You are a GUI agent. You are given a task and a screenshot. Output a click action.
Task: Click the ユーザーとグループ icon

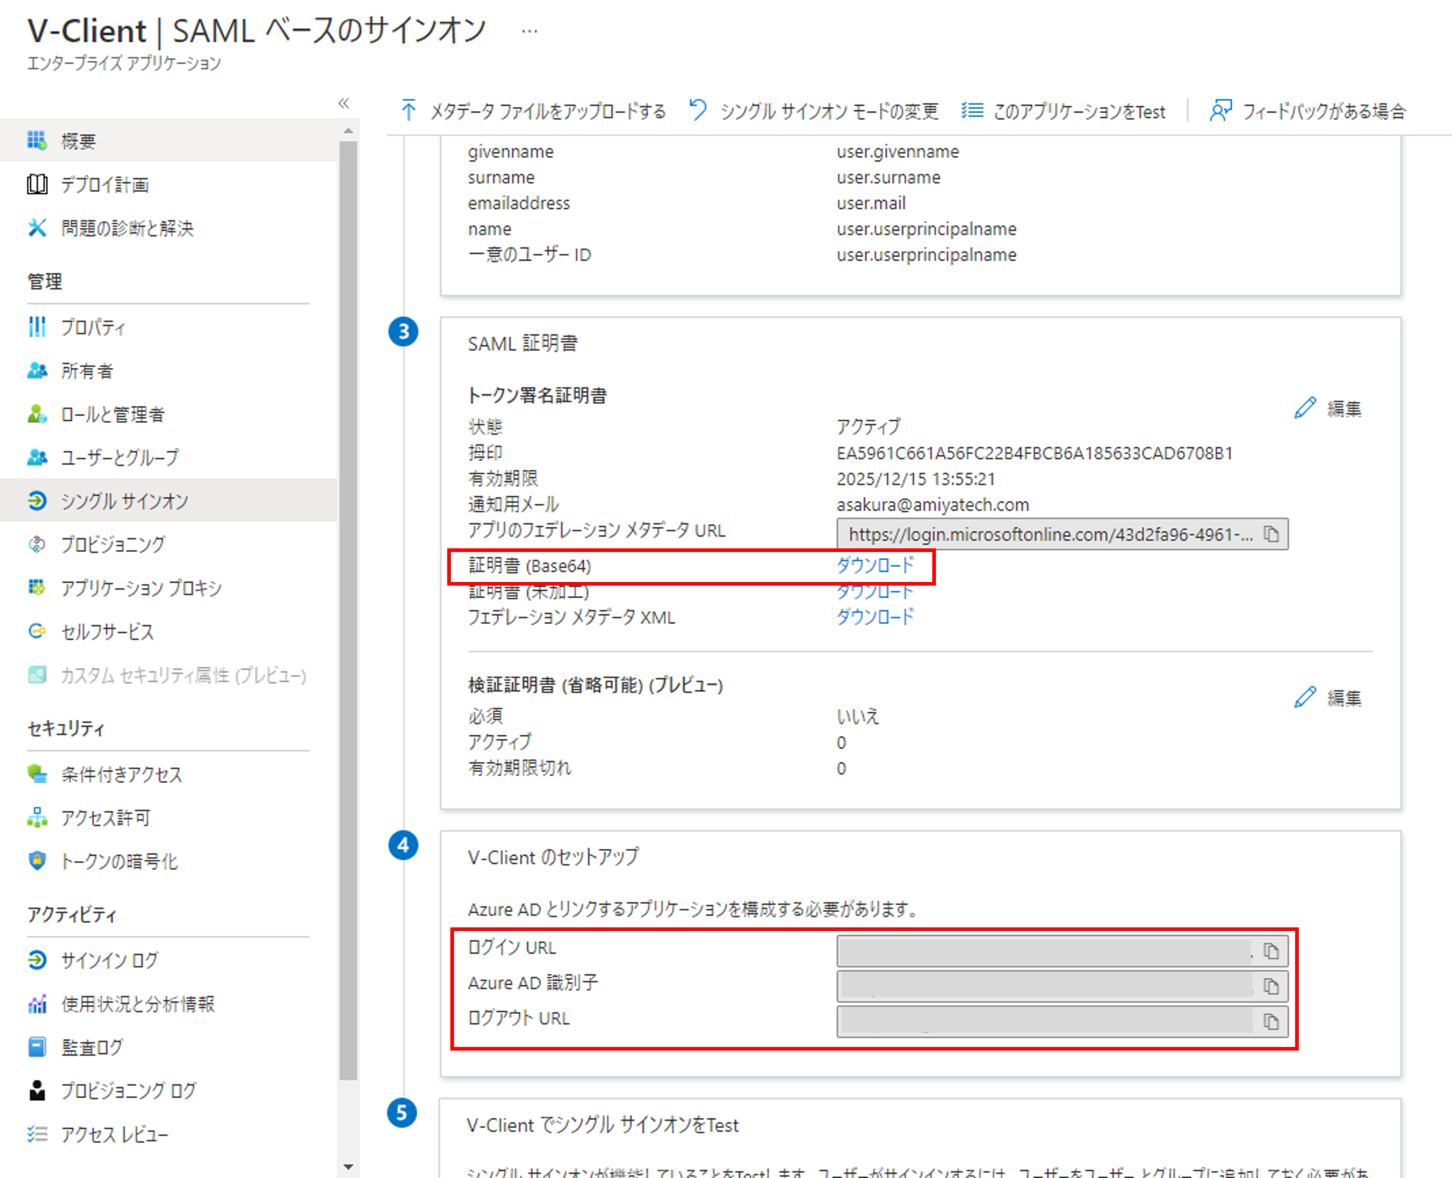pos(37,457)
